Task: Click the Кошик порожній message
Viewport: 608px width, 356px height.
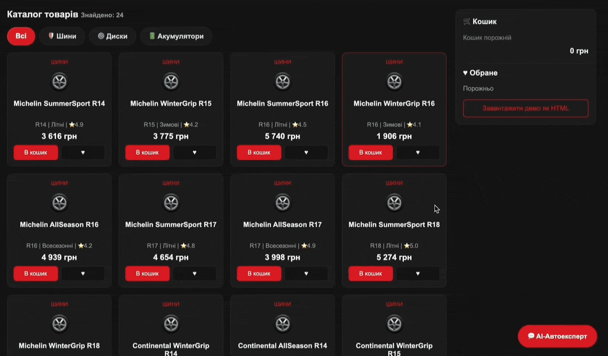Action: [x=487, y=38]
